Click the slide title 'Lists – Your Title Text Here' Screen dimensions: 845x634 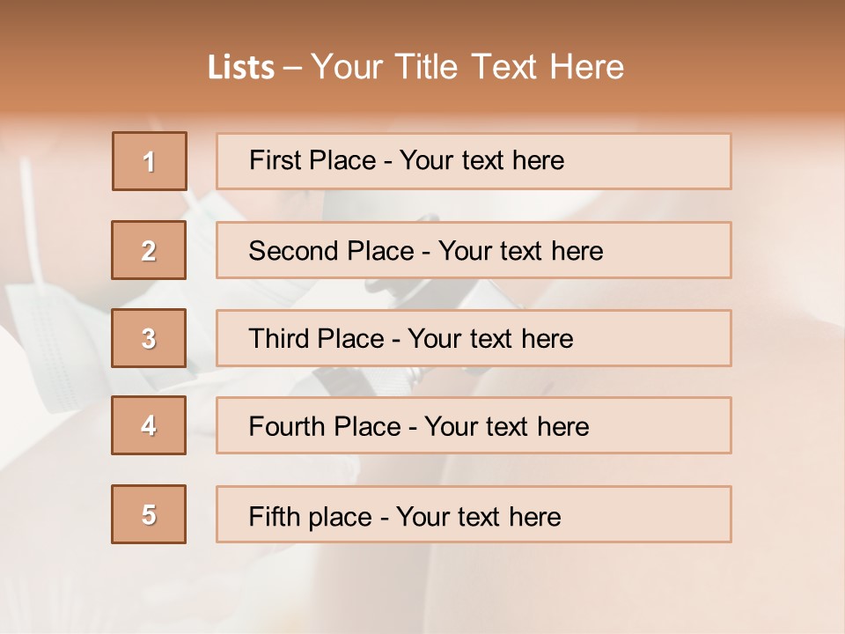pyautogui.click(x=415, y=67)
